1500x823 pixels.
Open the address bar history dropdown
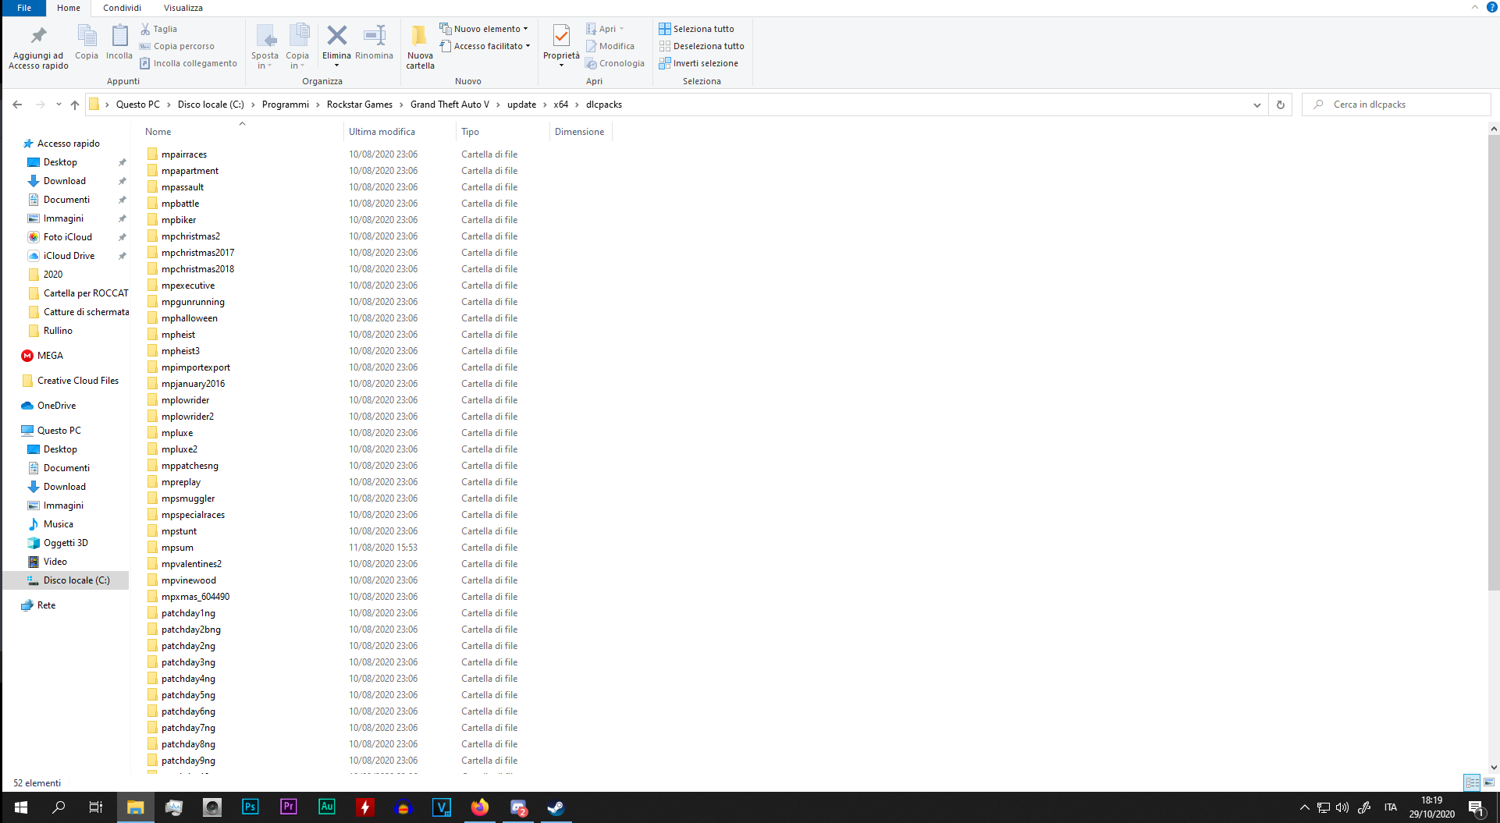[1257, 105]
